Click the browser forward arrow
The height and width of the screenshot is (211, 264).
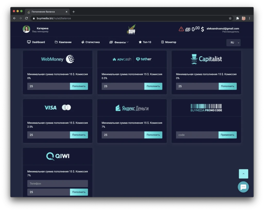[20, 18]
